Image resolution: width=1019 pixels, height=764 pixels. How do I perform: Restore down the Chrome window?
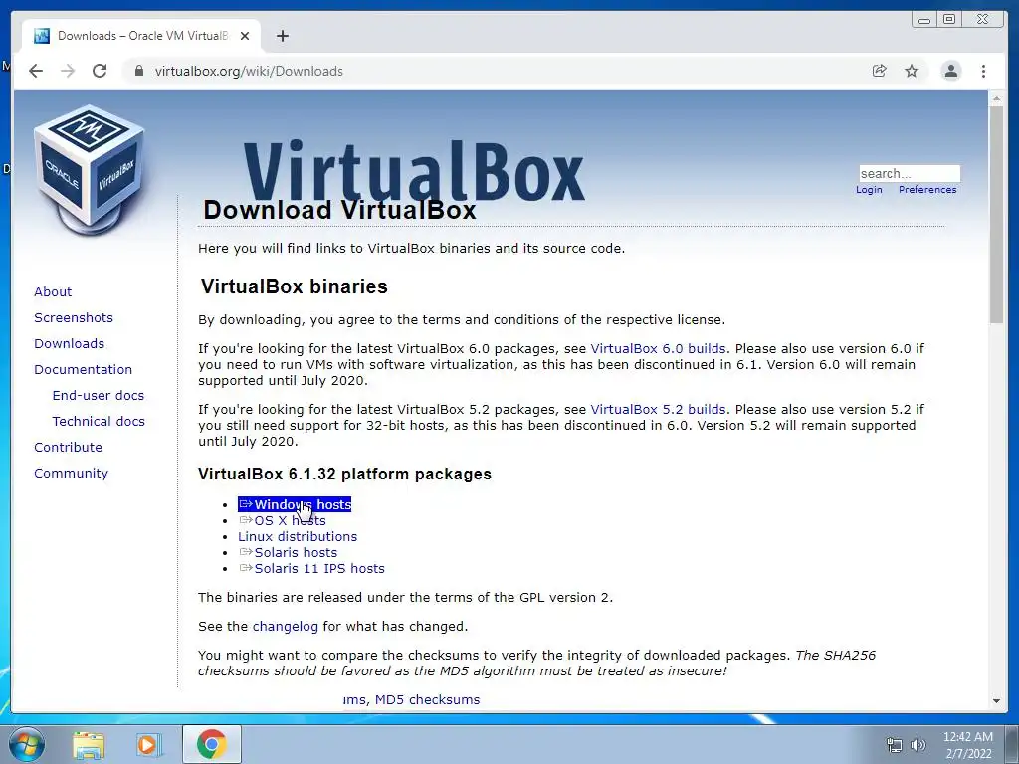(949, 20)
